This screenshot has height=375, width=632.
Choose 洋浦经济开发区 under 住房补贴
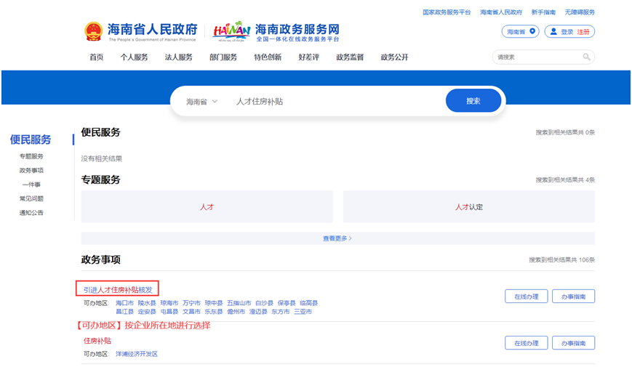(x=137, y=354)
